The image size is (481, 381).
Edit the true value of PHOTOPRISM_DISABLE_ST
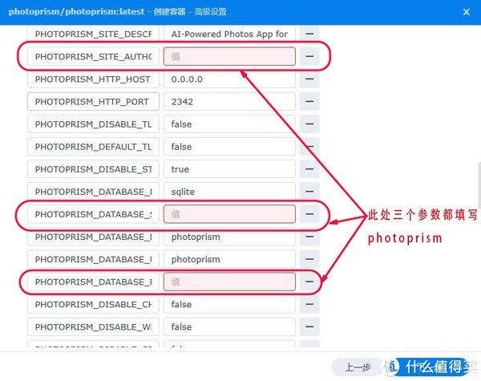point(229,169)
